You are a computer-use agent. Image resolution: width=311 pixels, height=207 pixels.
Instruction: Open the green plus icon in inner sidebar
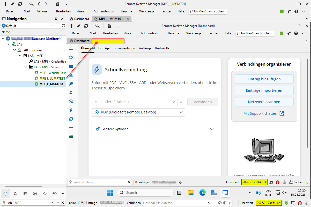pos(71,128)
